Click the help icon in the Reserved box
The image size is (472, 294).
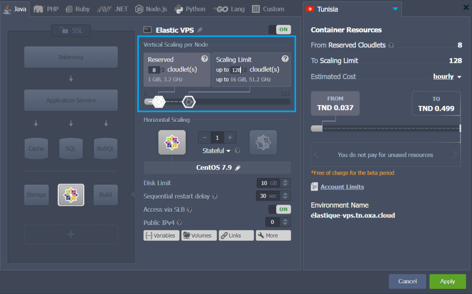coord(205,59)
